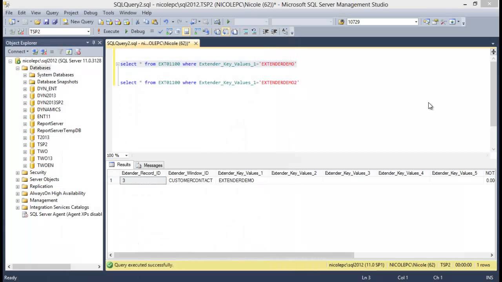Image resolution: width=502 pixels, height=282 pixels.
Task: Click the Disconnect icon in Object Explorer
Action: click(44, 52)
